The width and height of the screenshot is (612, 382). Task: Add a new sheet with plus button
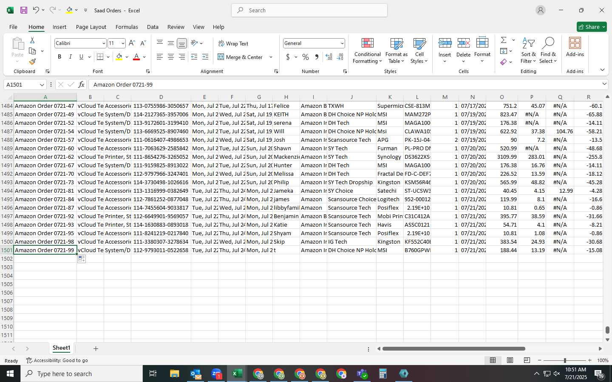click(96, 348)
